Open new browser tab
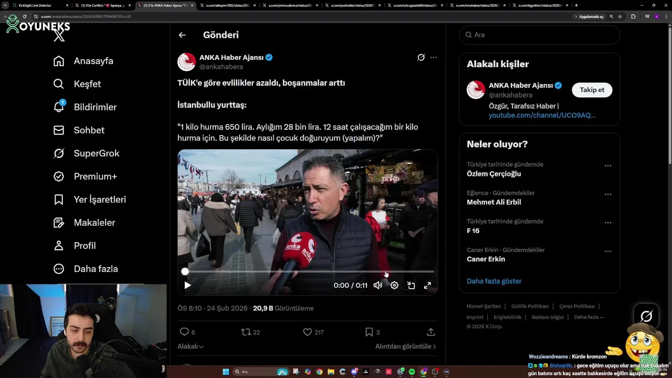The height and width of the screenshot is (378, 672). (576, 5)
